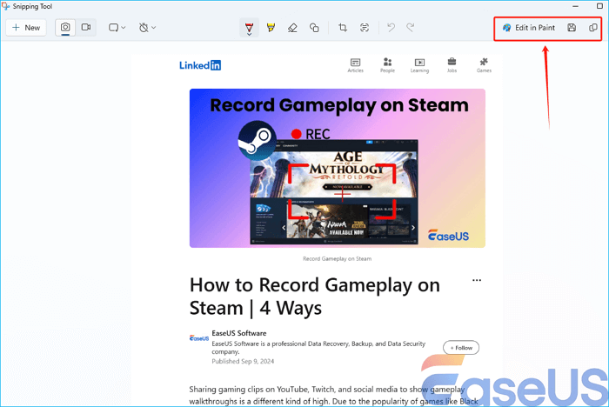Select the Eraser tool

point(292,28)
